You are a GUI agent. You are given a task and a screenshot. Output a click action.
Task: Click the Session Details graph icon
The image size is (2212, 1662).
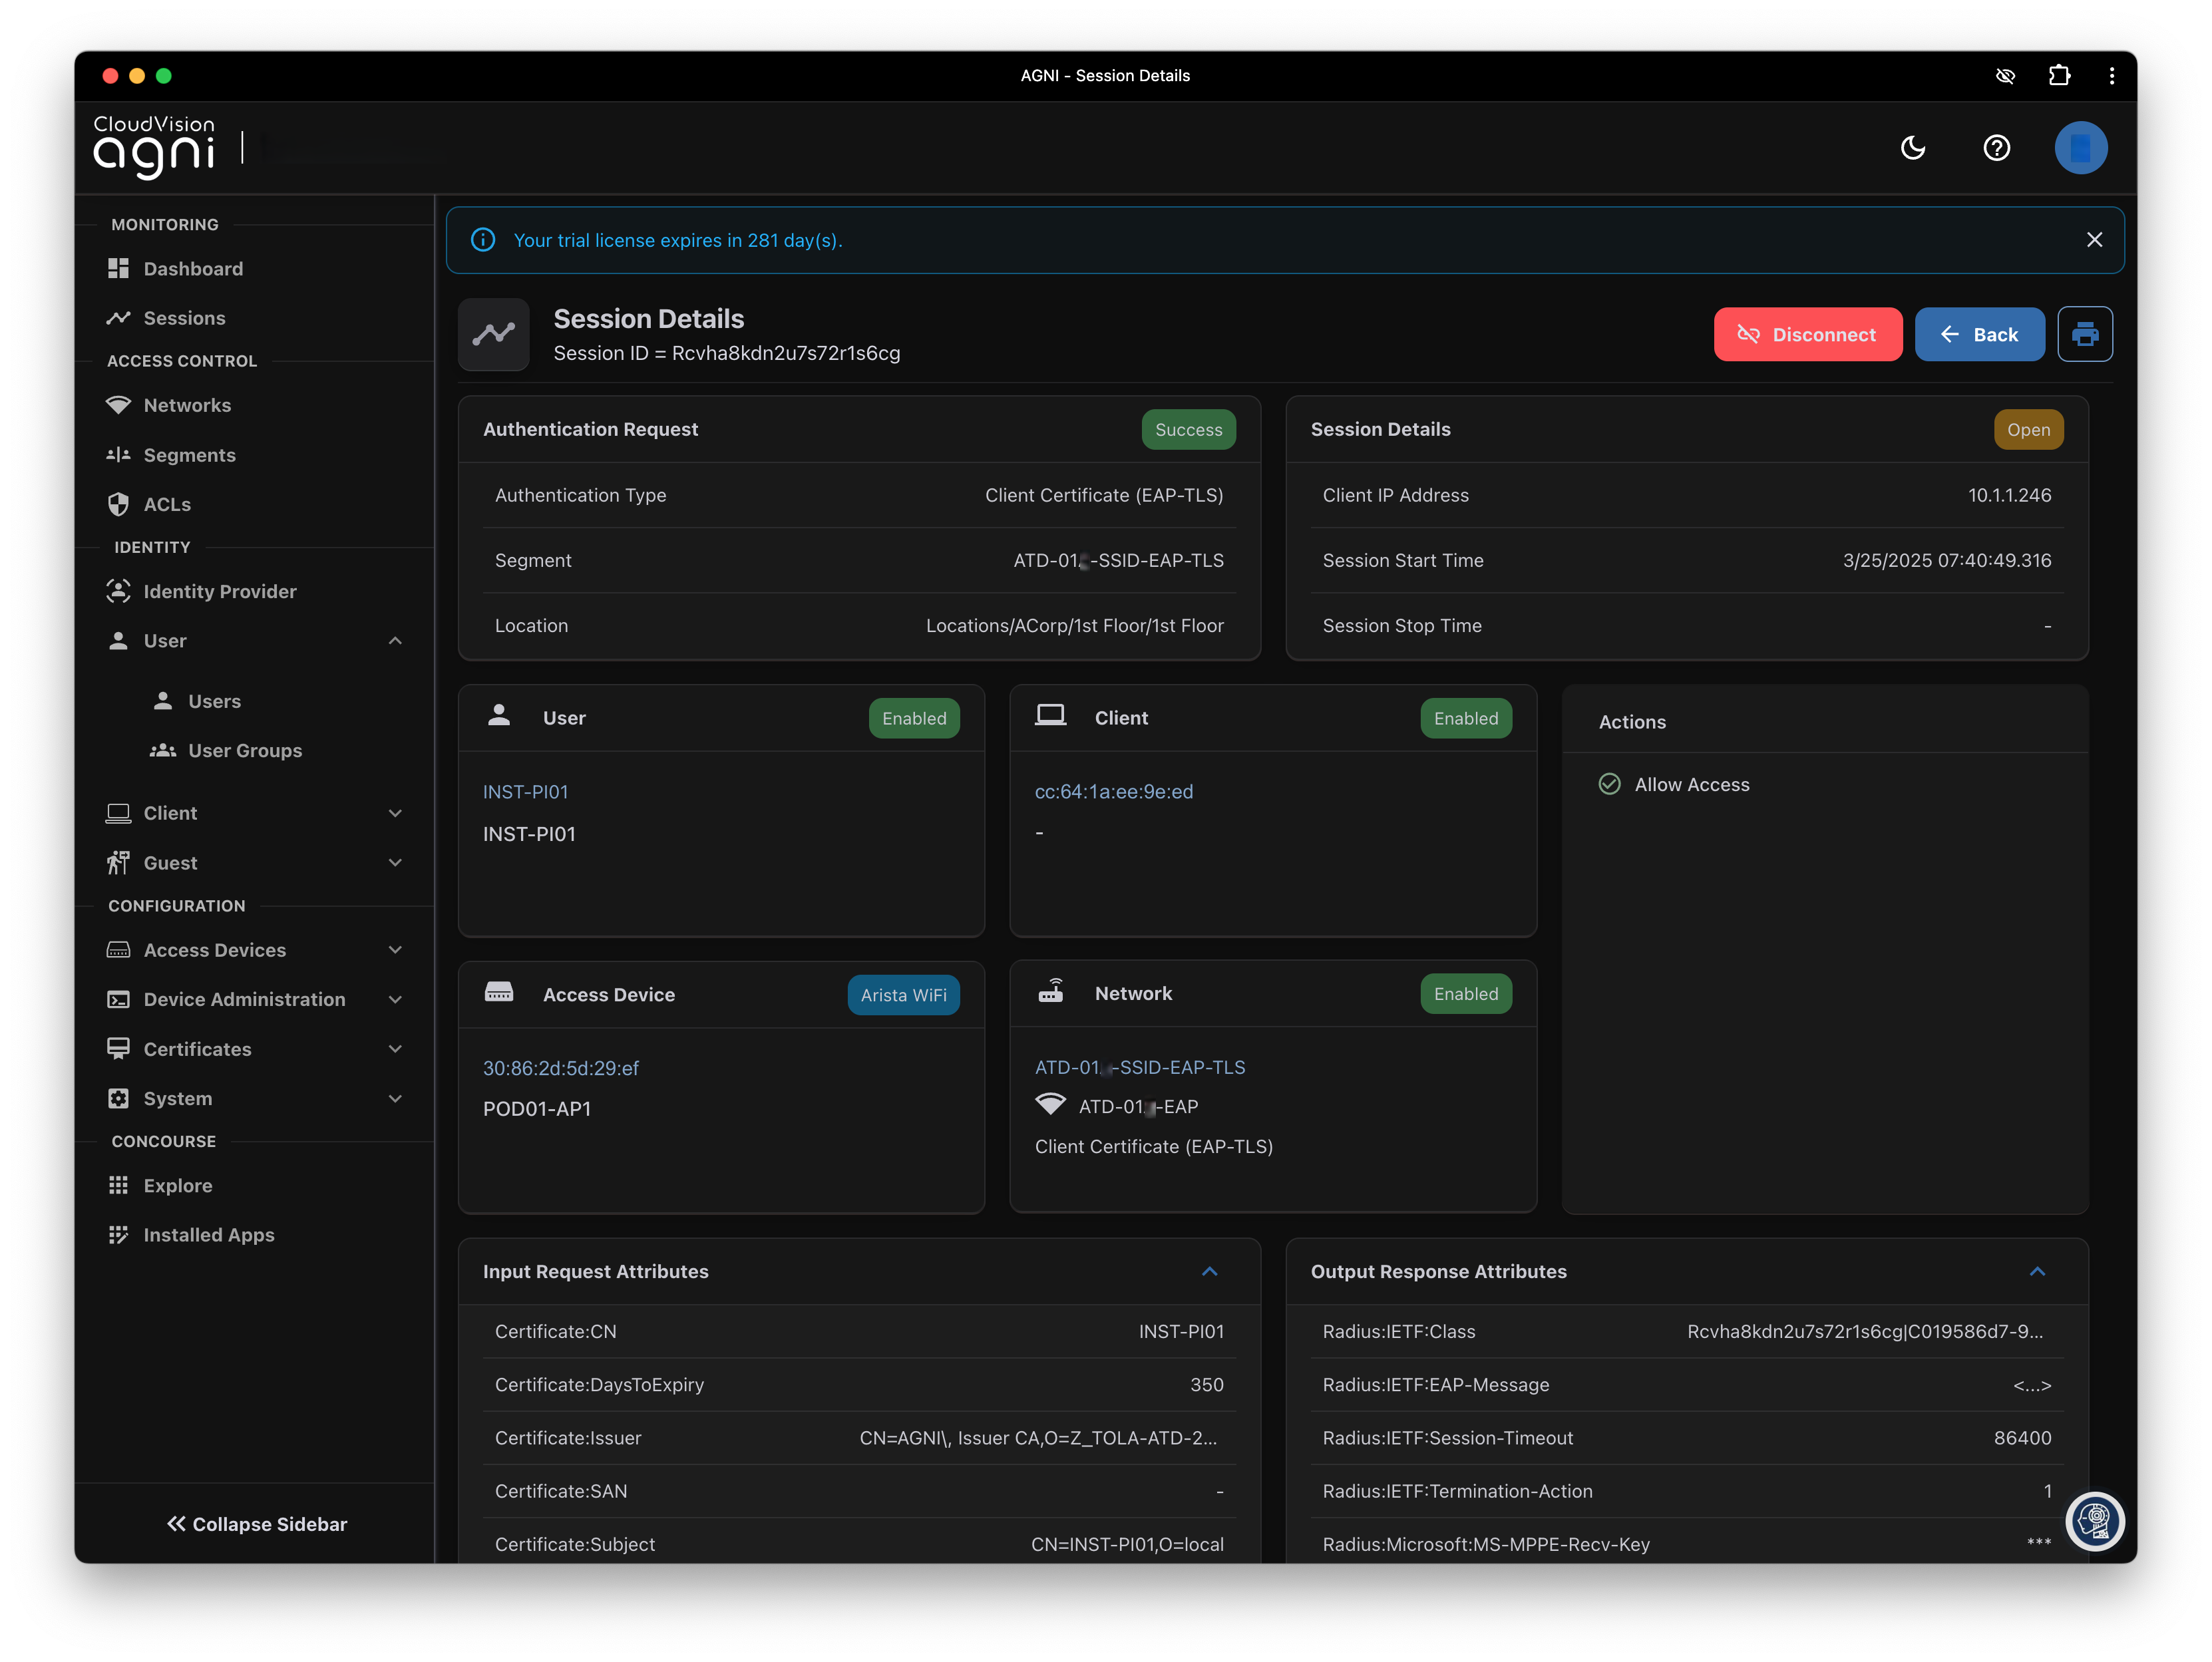[494, 334]
